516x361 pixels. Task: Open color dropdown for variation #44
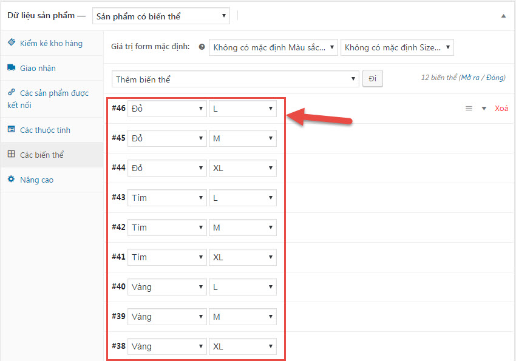(x=167, y=168)
